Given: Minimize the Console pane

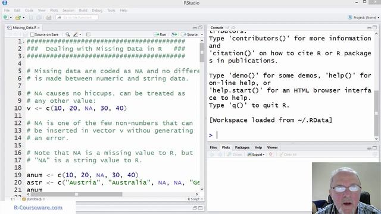Looking at the screenshot, I should point(369,28).
